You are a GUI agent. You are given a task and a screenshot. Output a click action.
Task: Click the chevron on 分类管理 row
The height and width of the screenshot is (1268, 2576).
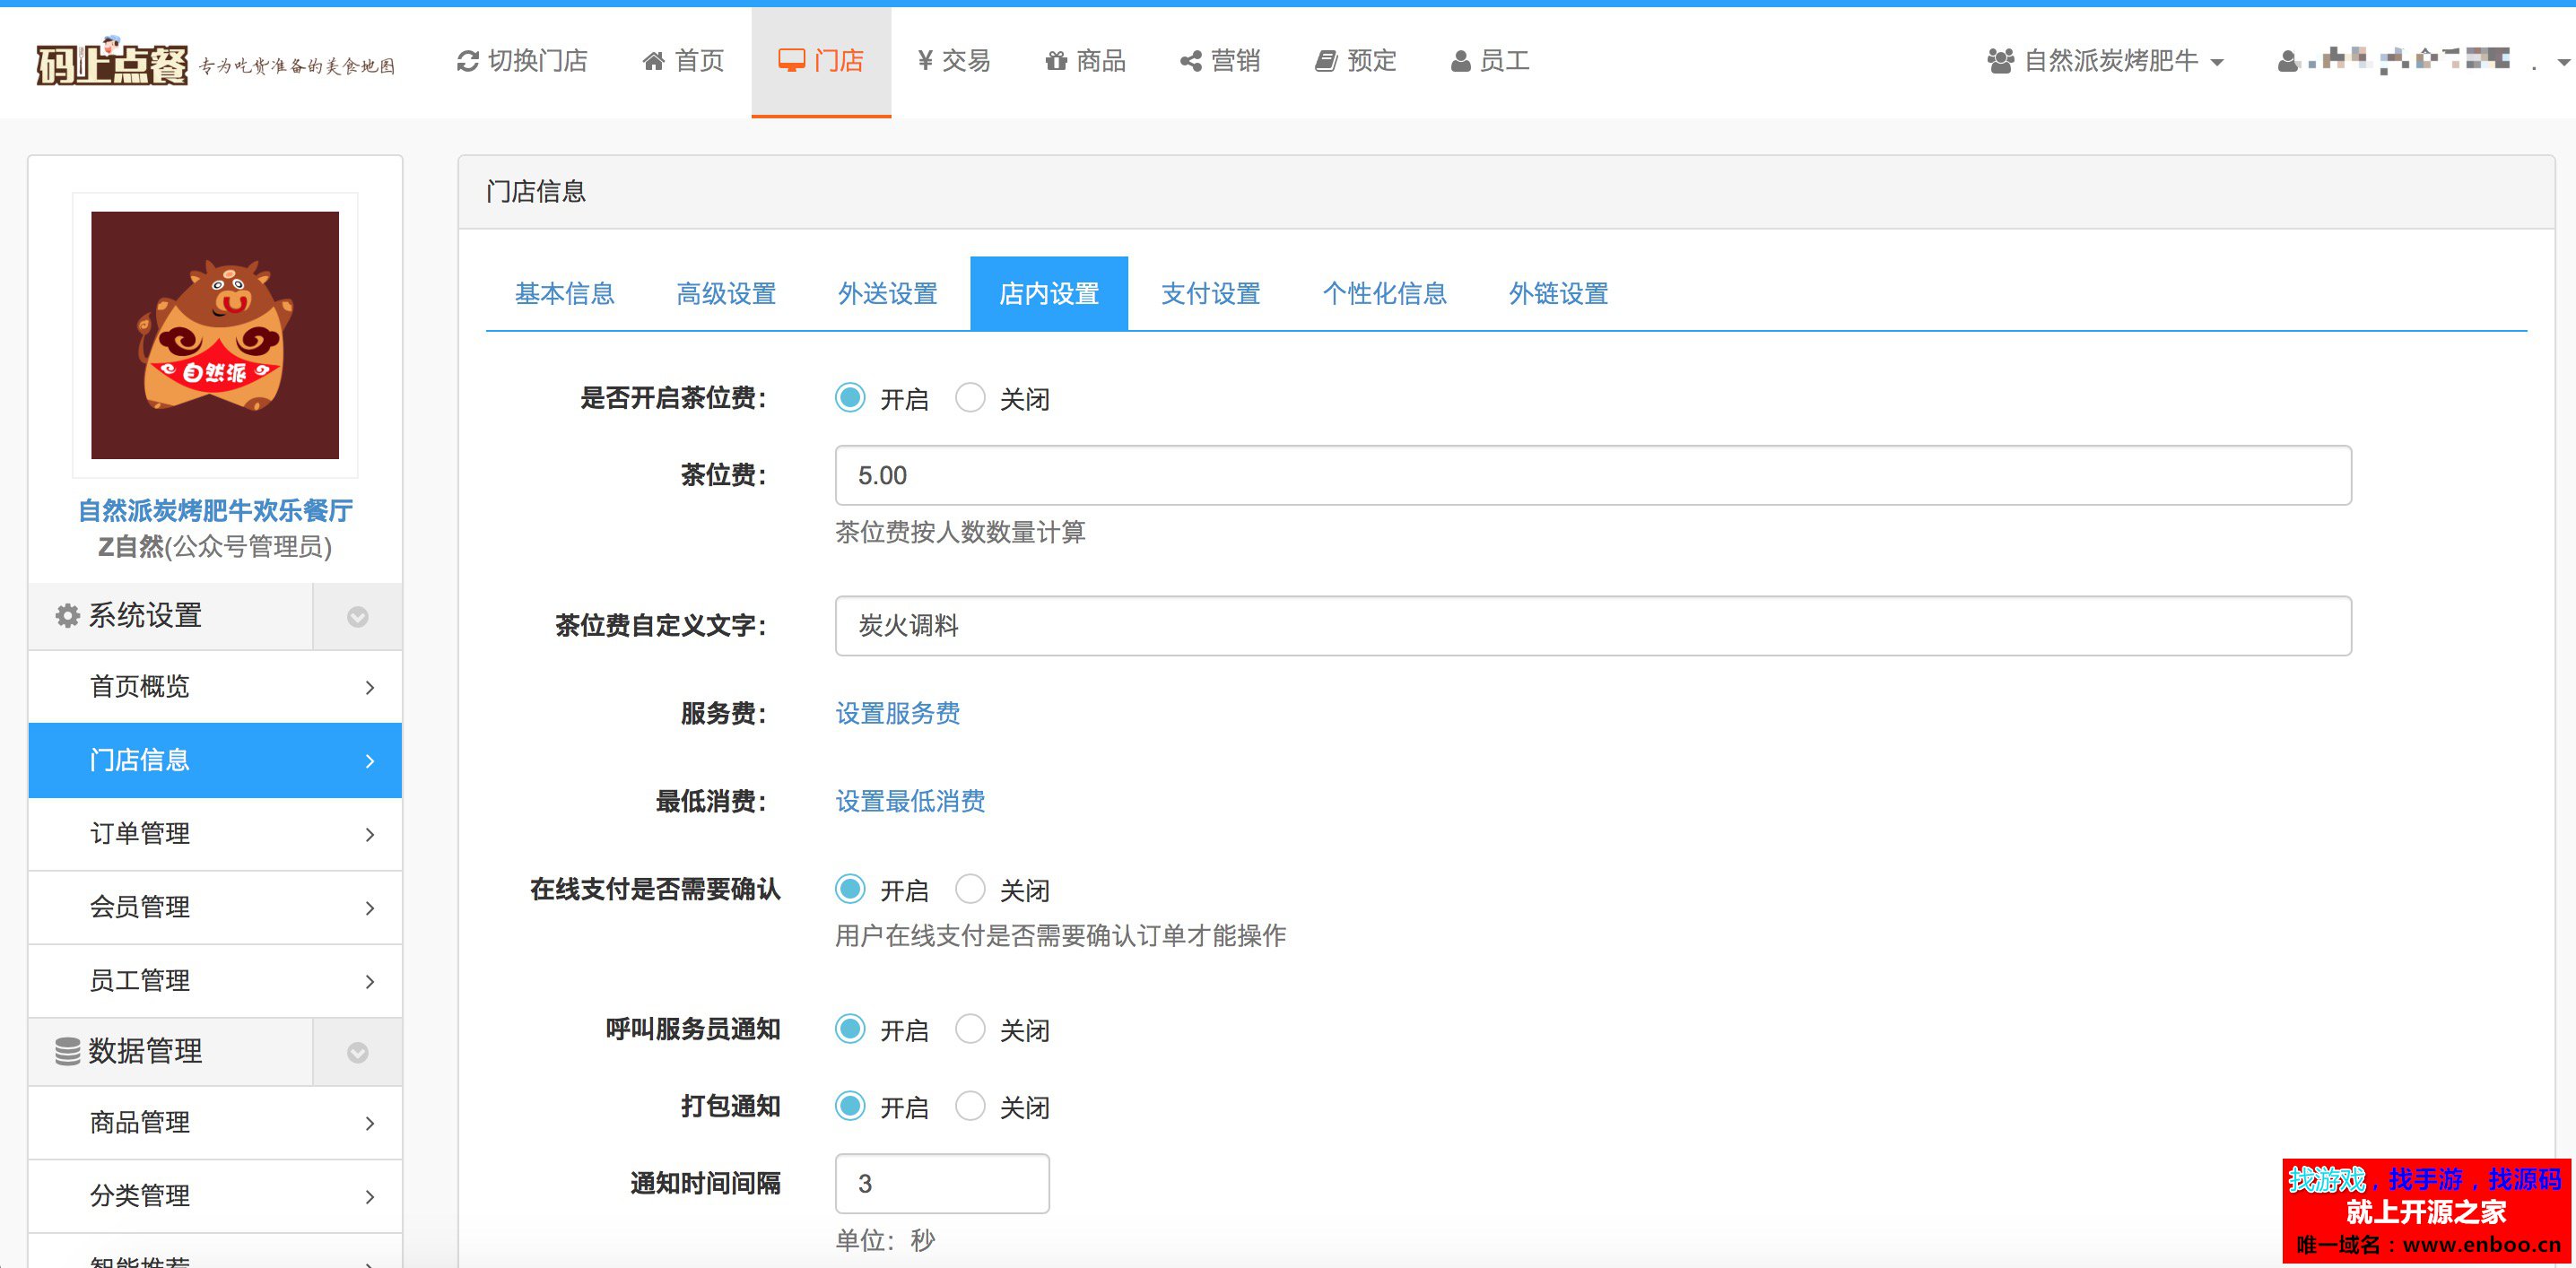point(370,1197)
